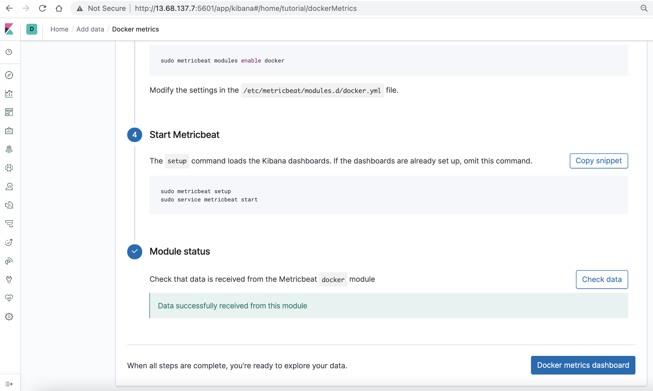
Task: Open SIEM icon in sidebar
Action: (9, 261)
